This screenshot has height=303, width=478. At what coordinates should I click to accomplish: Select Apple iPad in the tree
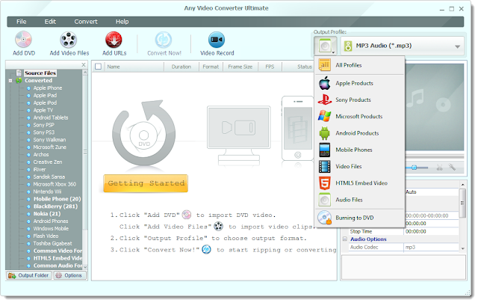(x=45, y=95)
